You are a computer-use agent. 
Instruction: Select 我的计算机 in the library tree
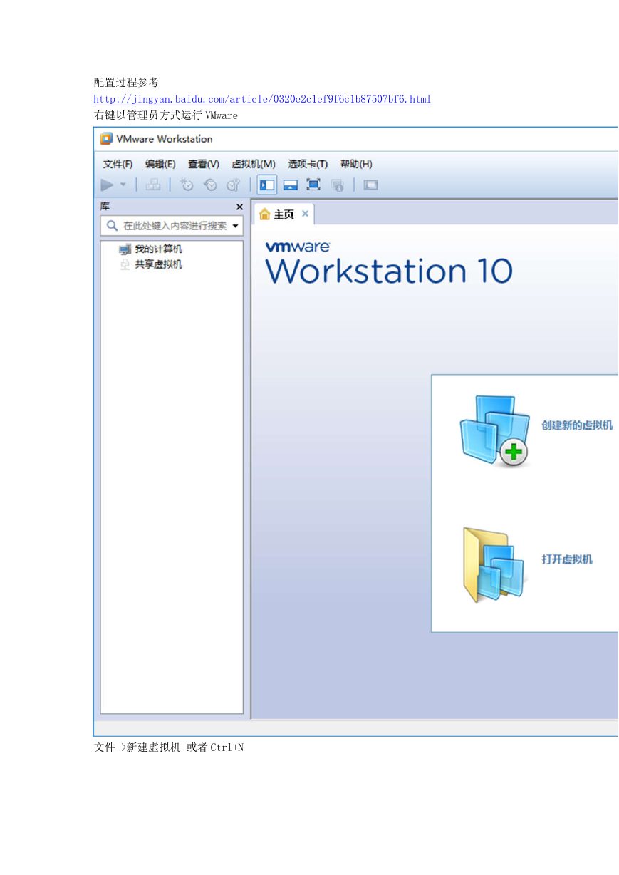(x=158, y=249)
